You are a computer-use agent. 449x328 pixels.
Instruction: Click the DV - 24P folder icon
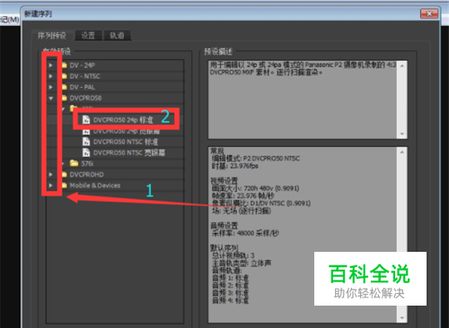pyautogui.click(x=65, y=65)
